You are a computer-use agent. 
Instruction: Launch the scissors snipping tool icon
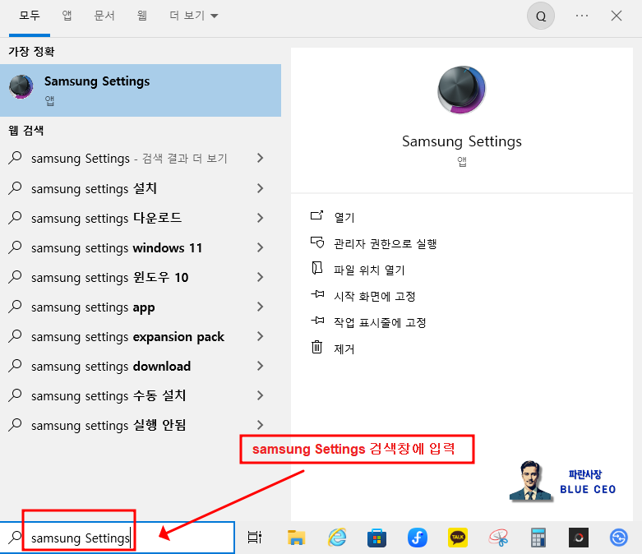click(x=498, y=538)
